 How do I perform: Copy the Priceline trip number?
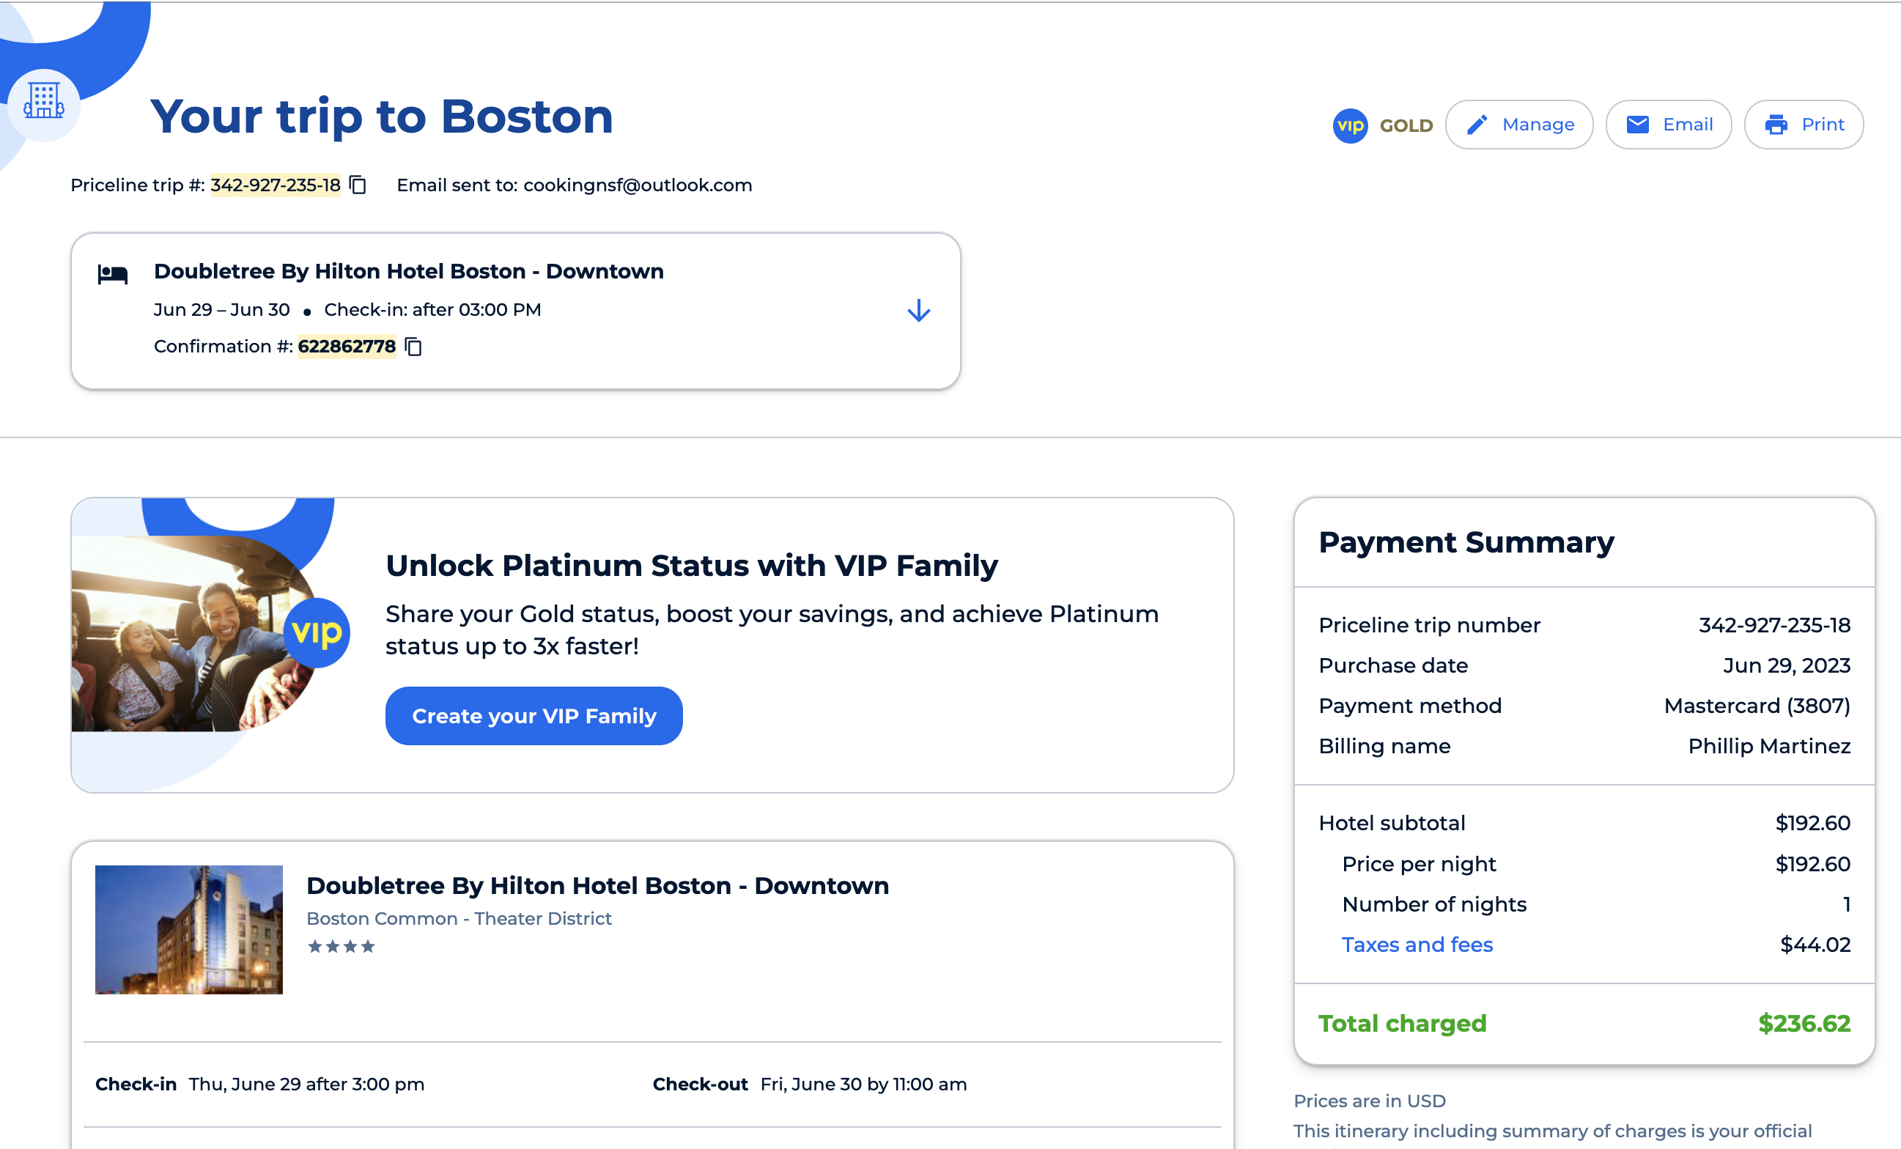coord(358,185)
